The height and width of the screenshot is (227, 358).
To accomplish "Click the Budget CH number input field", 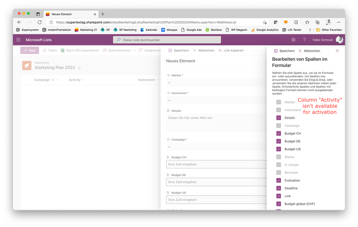I will coord(216,164).
